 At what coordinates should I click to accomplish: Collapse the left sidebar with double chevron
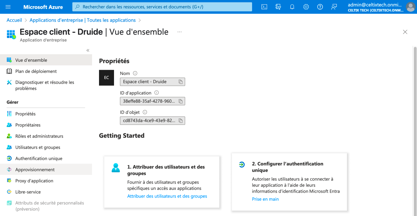(88, 51)
